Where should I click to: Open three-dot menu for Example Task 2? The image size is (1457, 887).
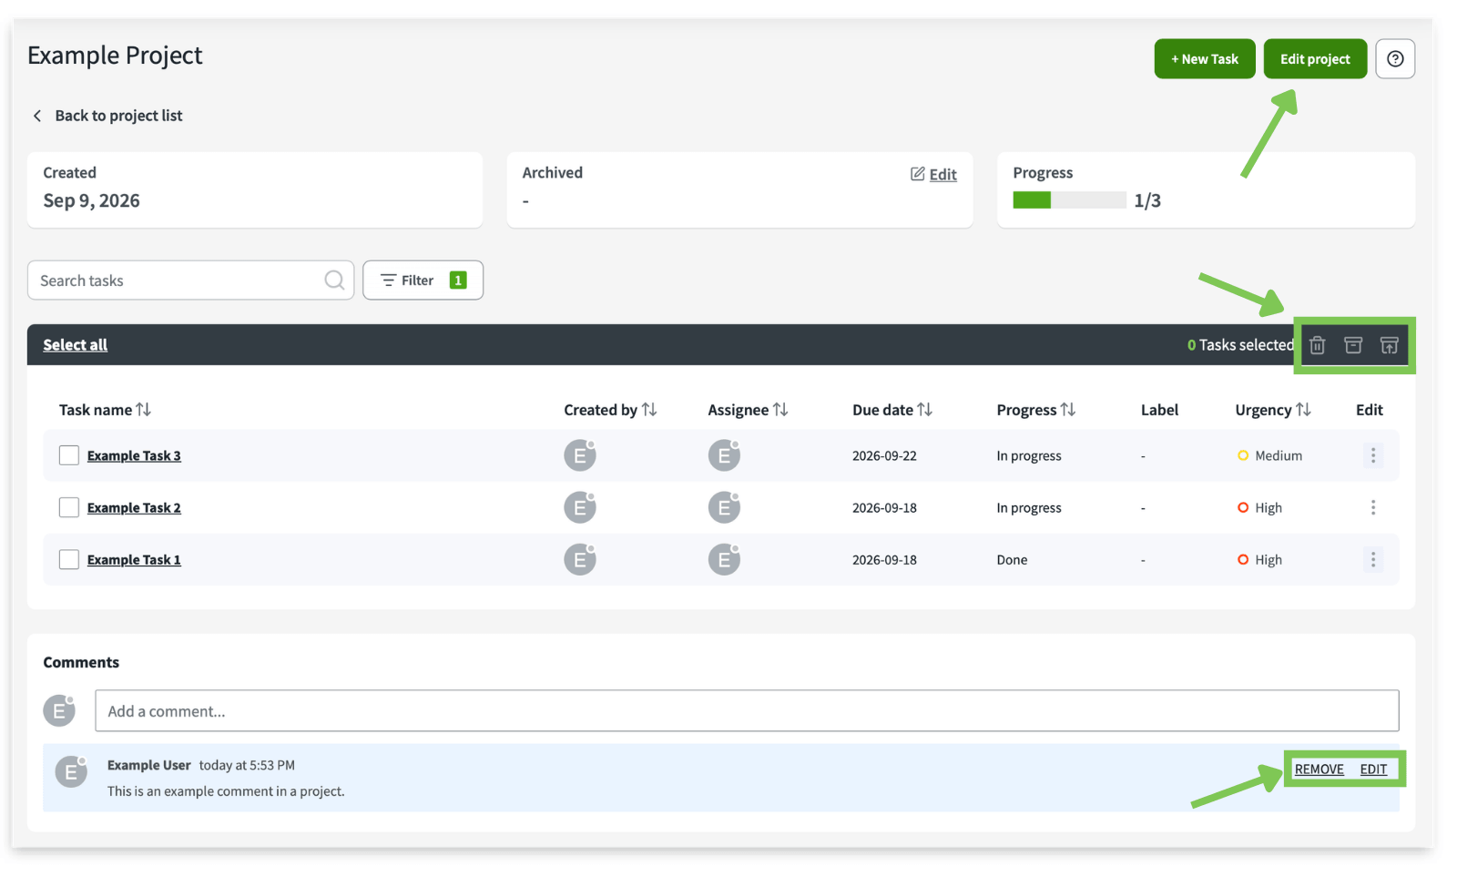[1373, 507]
